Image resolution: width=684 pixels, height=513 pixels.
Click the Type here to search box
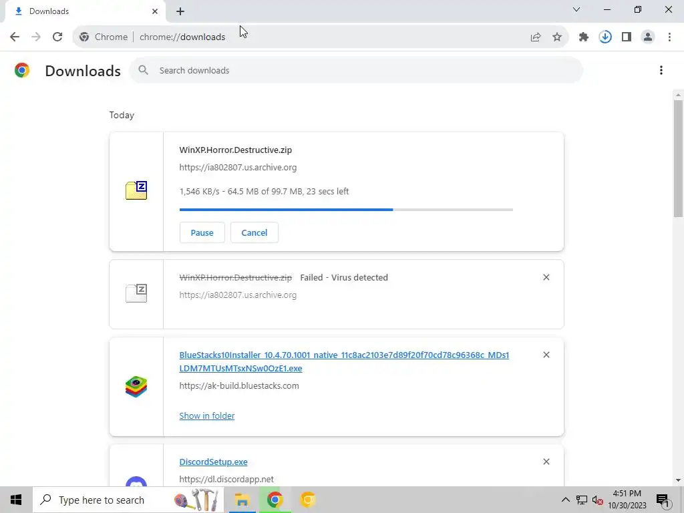coord(128,500)
